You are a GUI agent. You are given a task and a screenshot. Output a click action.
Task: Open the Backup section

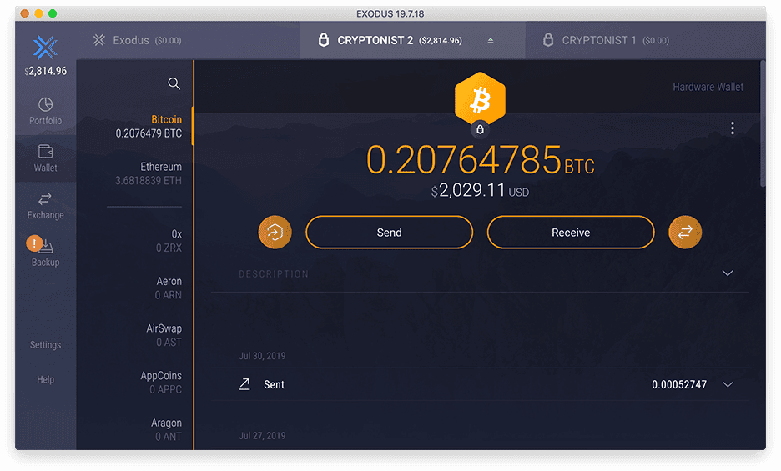[x=45, y=253]
